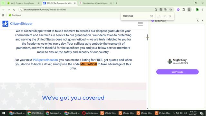Click the find-in-page magnifier icon in address bar
This screenshot has height=116, width=206.
click(x=161, y=10)
